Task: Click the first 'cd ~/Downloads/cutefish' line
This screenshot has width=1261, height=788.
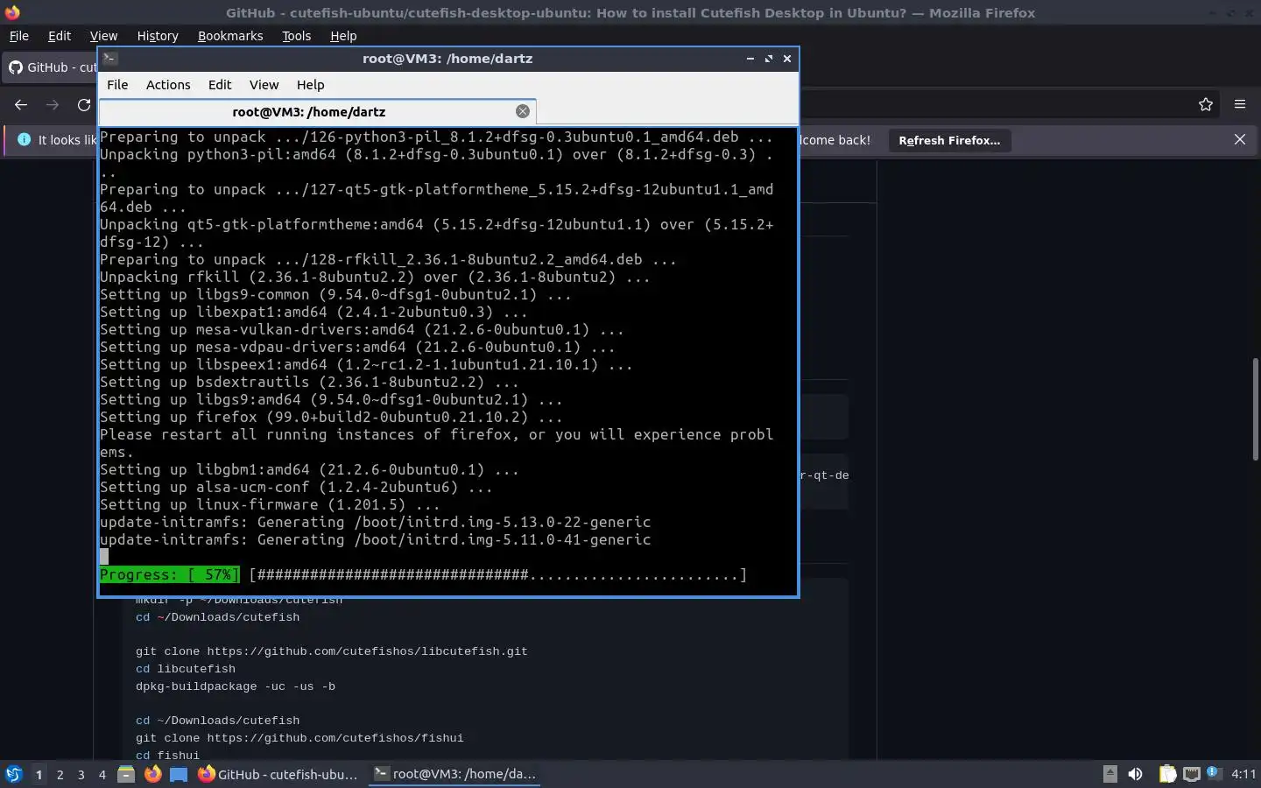Action: [217, 617]
